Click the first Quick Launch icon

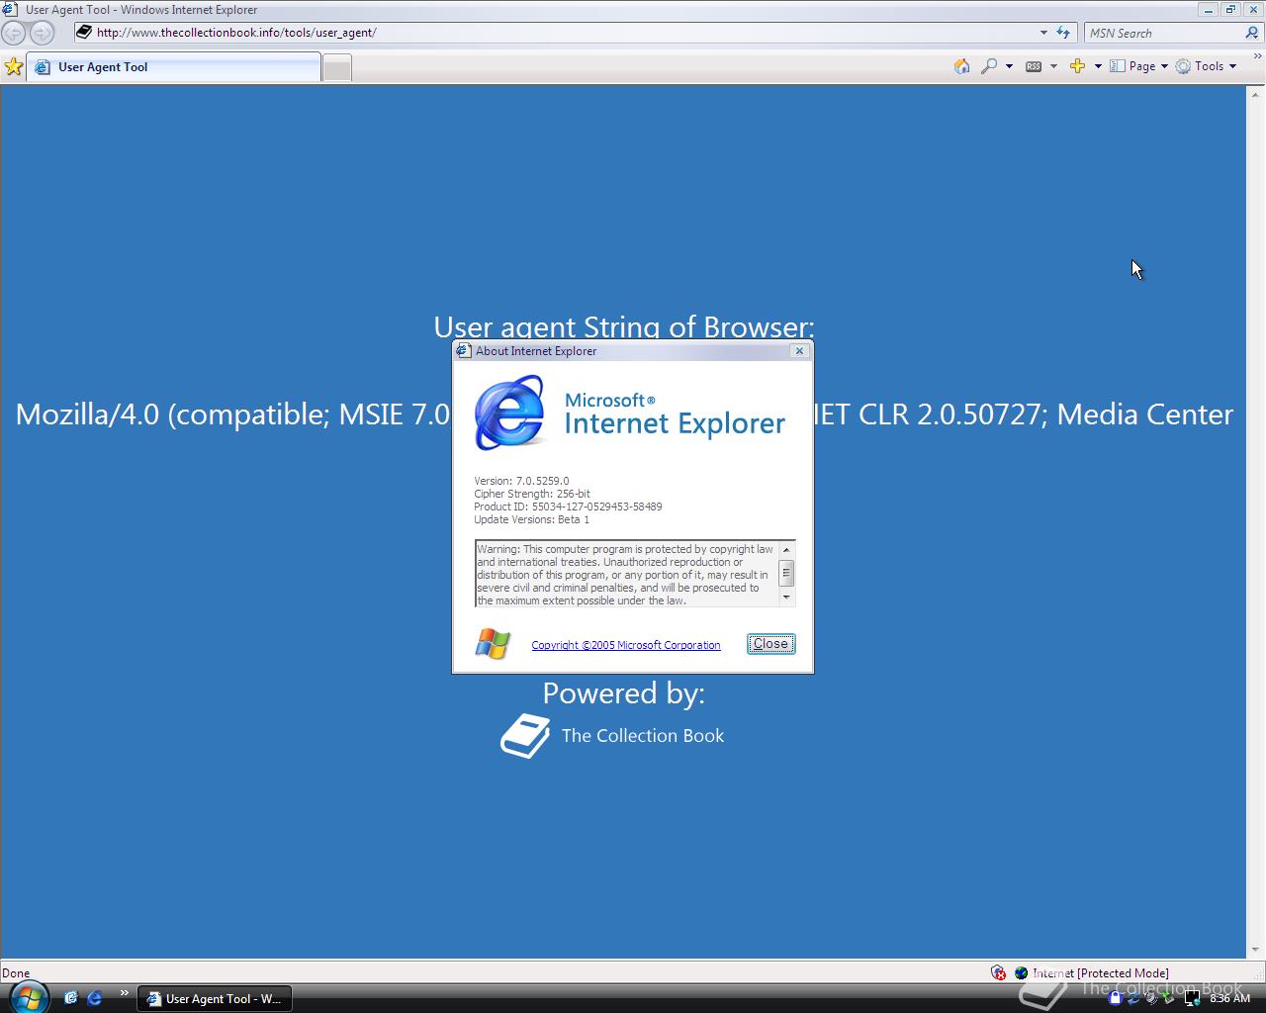(x=70, y=998)
